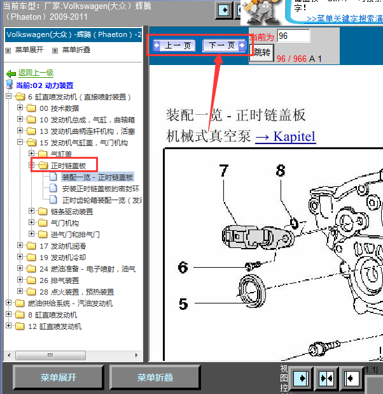This screenshot has width=383, height=394.
Task: Click folder icon of 10 发动机总成
Action: pos(31,120)
